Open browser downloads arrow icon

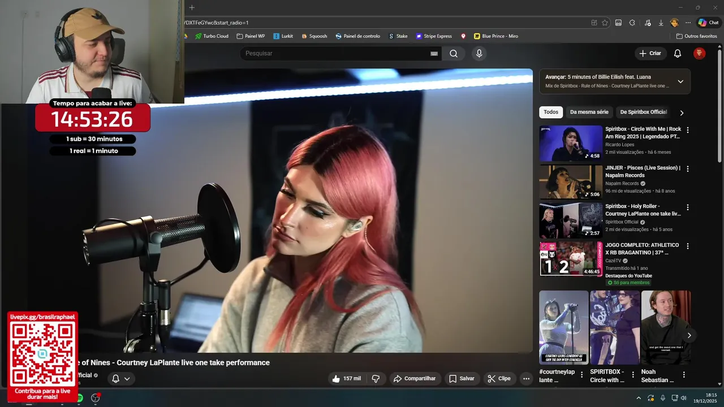[661, 23]
